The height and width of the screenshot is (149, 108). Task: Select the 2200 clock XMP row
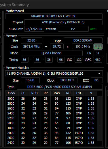tap(51, 118)
